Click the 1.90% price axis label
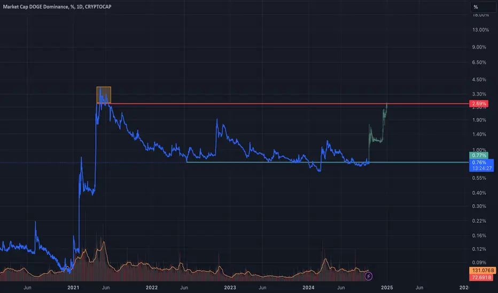 [479, 120]
